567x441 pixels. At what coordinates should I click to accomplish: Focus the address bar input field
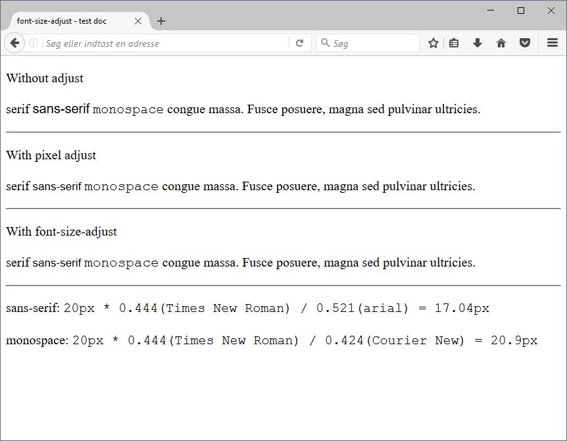pos(164,43)
